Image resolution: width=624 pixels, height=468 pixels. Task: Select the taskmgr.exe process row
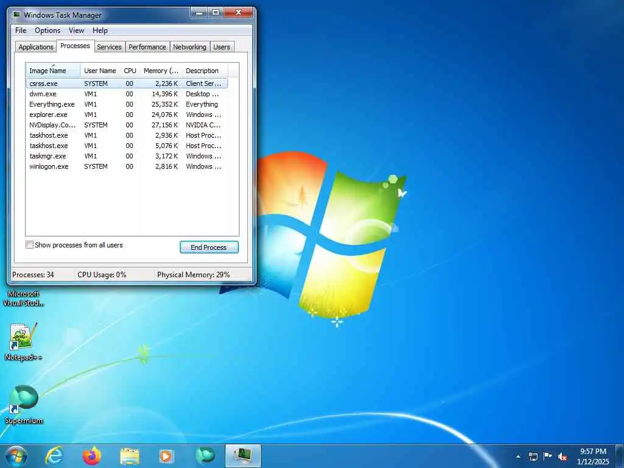tap(127, 156)
